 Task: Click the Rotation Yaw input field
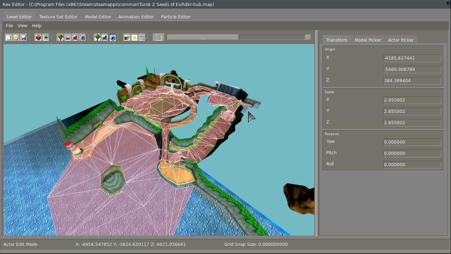(x=412, y=142)
